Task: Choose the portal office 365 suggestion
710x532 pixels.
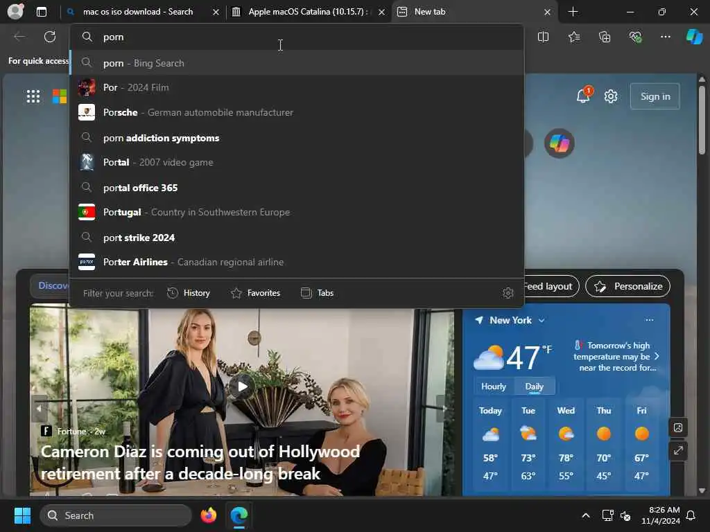Action: pos(297,187)
